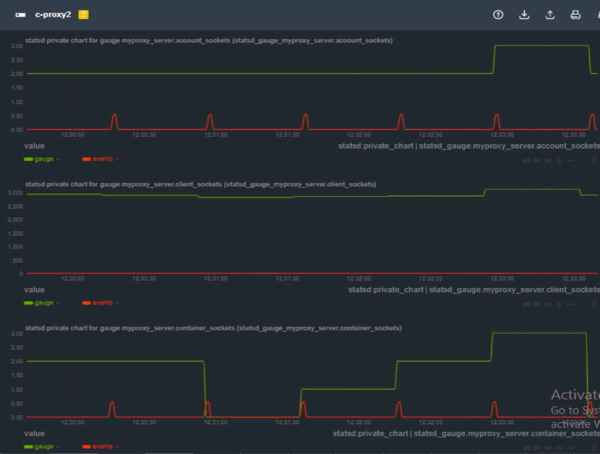The height and width of the screenshot is (454, 600).
Task: Click the account_sockets chart resize handle
Action: (x=594, y=160)
